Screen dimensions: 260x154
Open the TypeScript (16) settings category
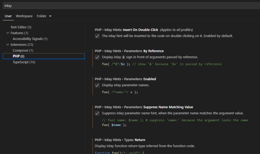pos(24,62)
